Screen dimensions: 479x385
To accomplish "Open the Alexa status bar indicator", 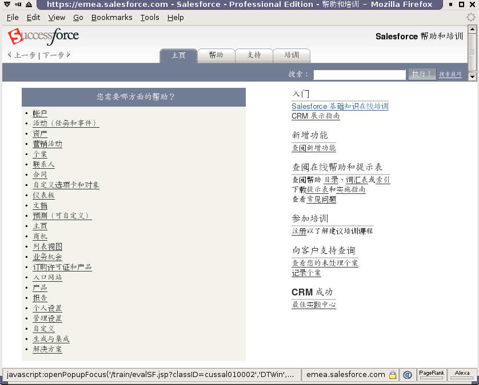I will click(462, 374).
